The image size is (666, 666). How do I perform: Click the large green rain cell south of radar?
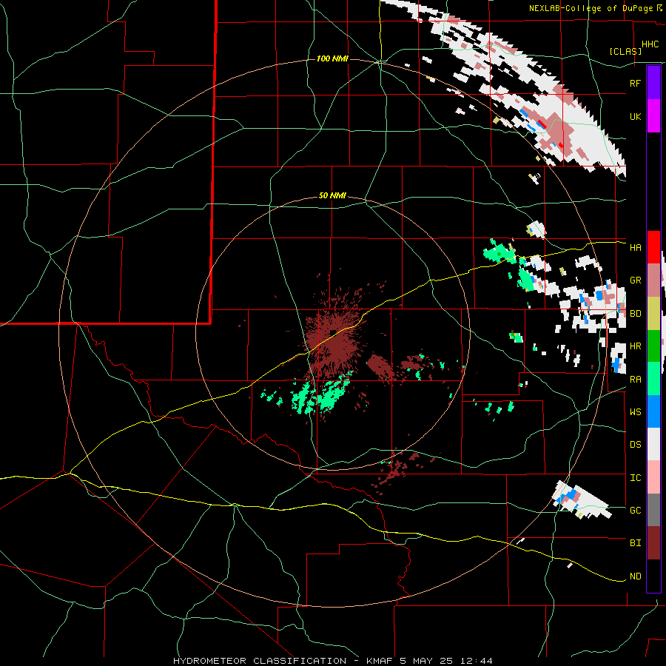(x=332, y=395)
